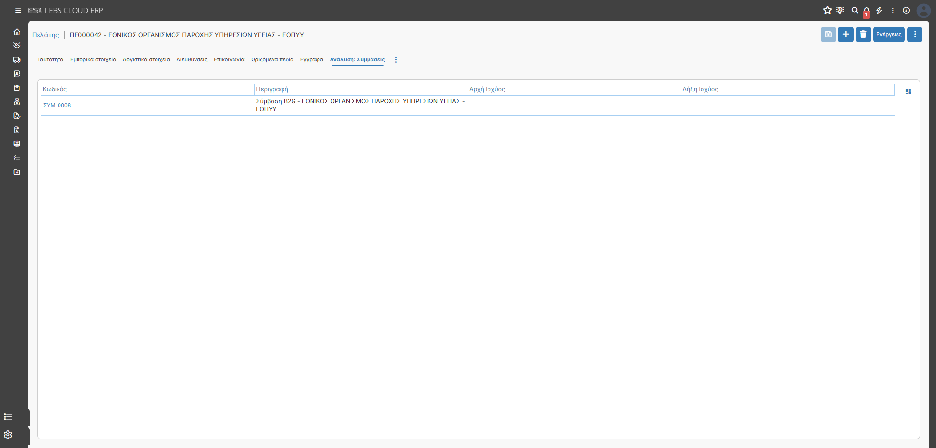Open the monitor download sidebar module

click(x=17, y=144)
